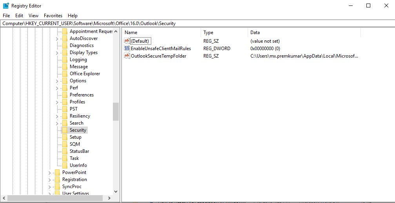Screen dimensions: 395x203
Task: Select the SQM folder icon
Action: pyautogui.click(x=65, y=144)
